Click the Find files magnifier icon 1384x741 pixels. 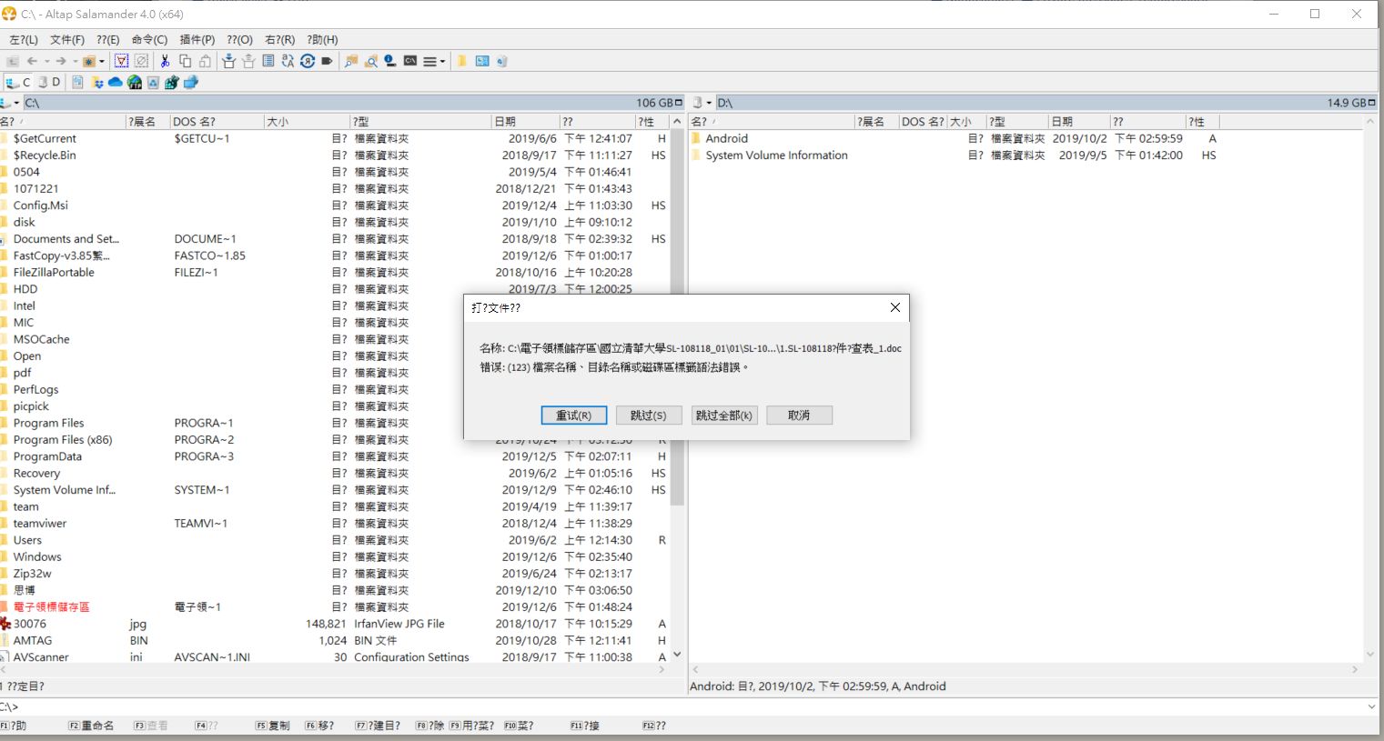click(x=370, y=61)
